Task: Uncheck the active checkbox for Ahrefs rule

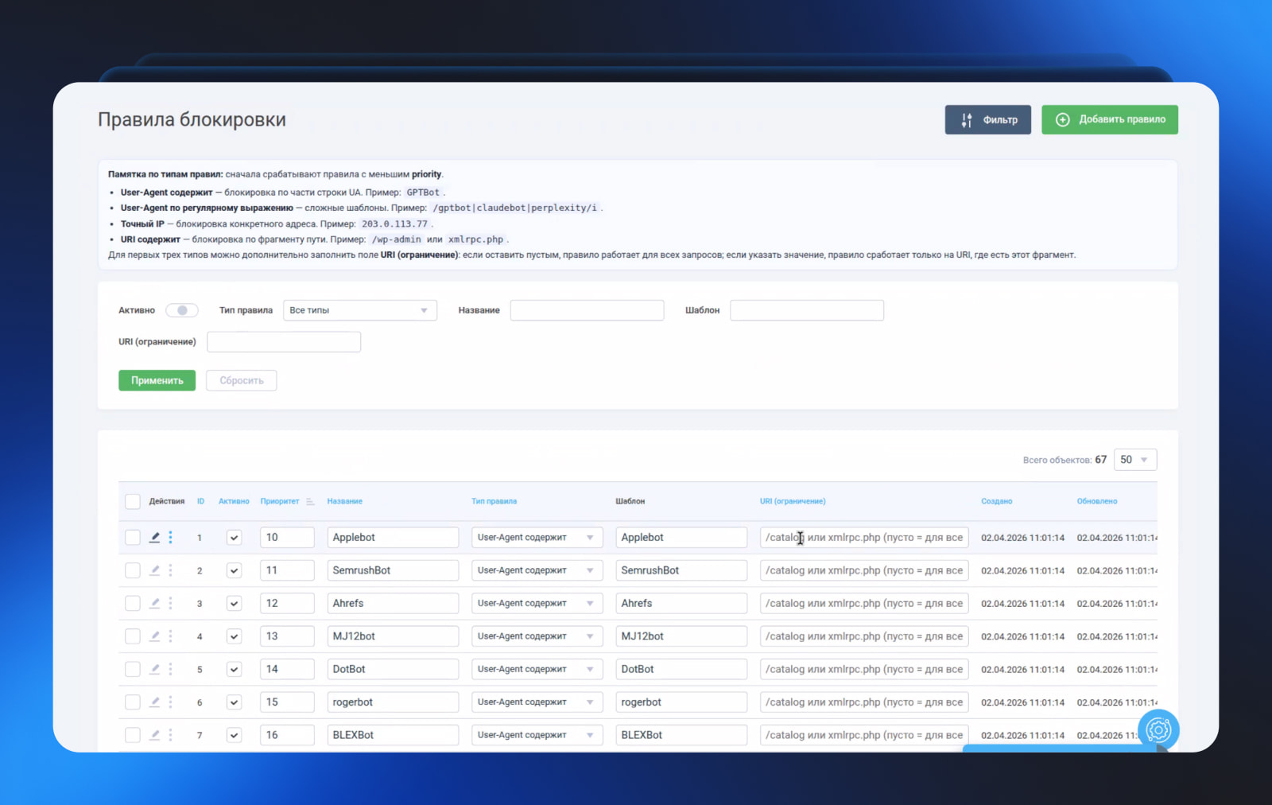Action: point(234,604)
